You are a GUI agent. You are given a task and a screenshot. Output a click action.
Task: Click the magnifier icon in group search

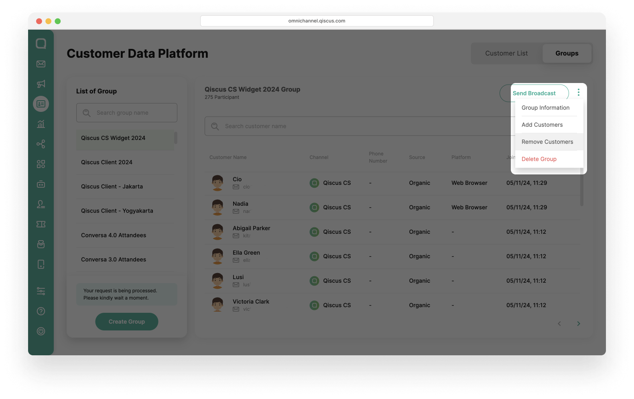pyautogui.click(x=87, y=113)
